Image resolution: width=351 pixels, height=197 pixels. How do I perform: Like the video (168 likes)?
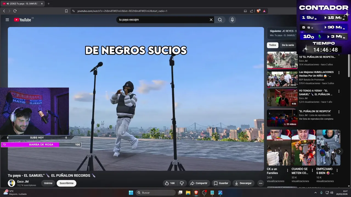(x=170, y=183)
